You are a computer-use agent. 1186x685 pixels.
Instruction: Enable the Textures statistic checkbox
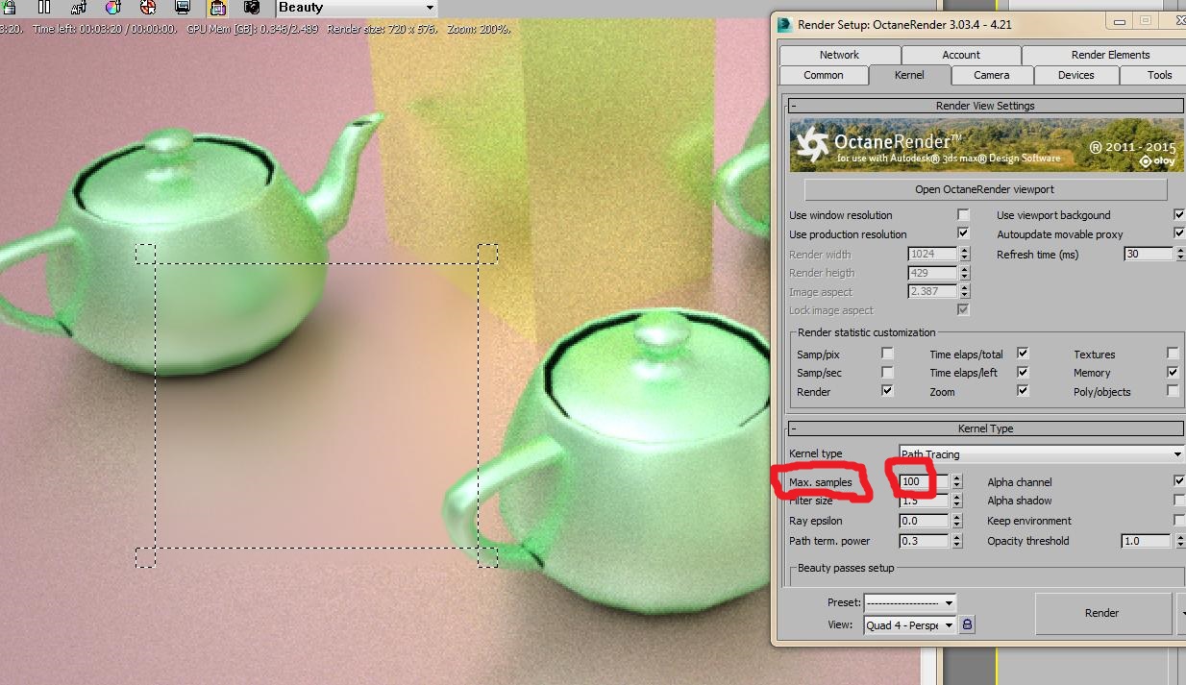pyautogui.click(x=1173, y=354)
